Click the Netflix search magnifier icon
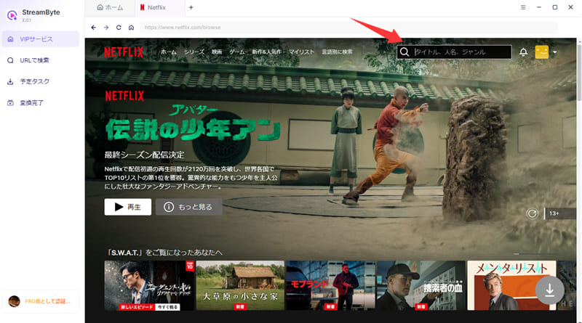Image resolution: width=582 pixels, height=323 pixels. pos(404,52)
